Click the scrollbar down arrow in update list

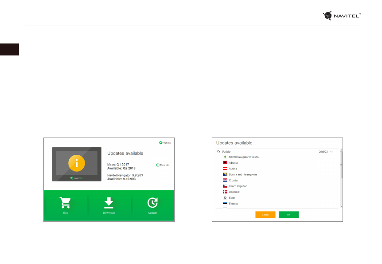point(341,206)
